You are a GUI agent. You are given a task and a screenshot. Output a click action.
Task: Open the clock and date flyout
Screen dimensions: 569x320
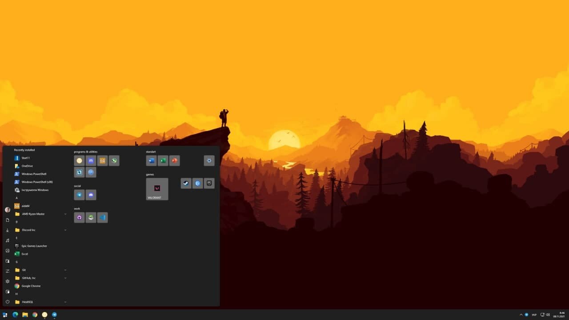pyautogui.click(x=559, y=315)
